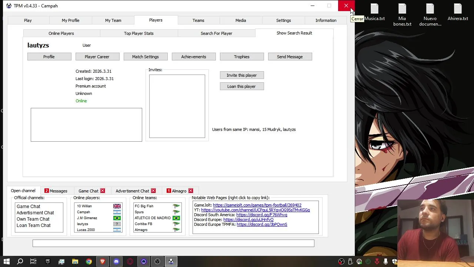Screen dimensions: 474x267
Task: Open Opera GX from taskbar
Action: [130, 261]
